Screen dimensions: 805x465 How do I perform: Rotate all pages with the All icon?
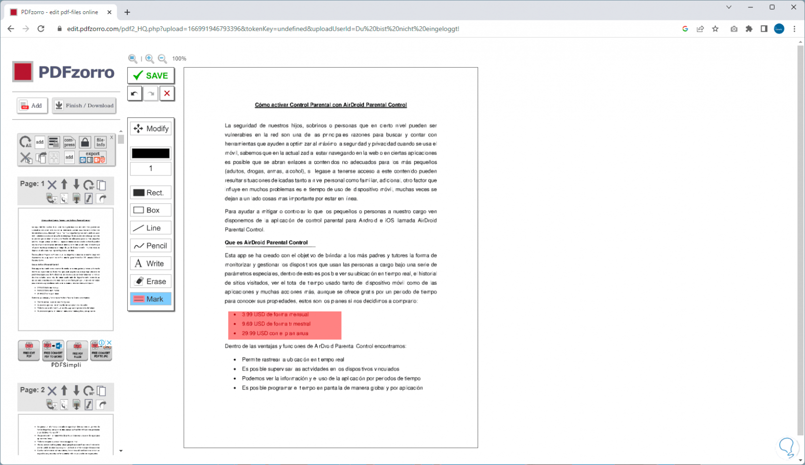click(25, 142)
